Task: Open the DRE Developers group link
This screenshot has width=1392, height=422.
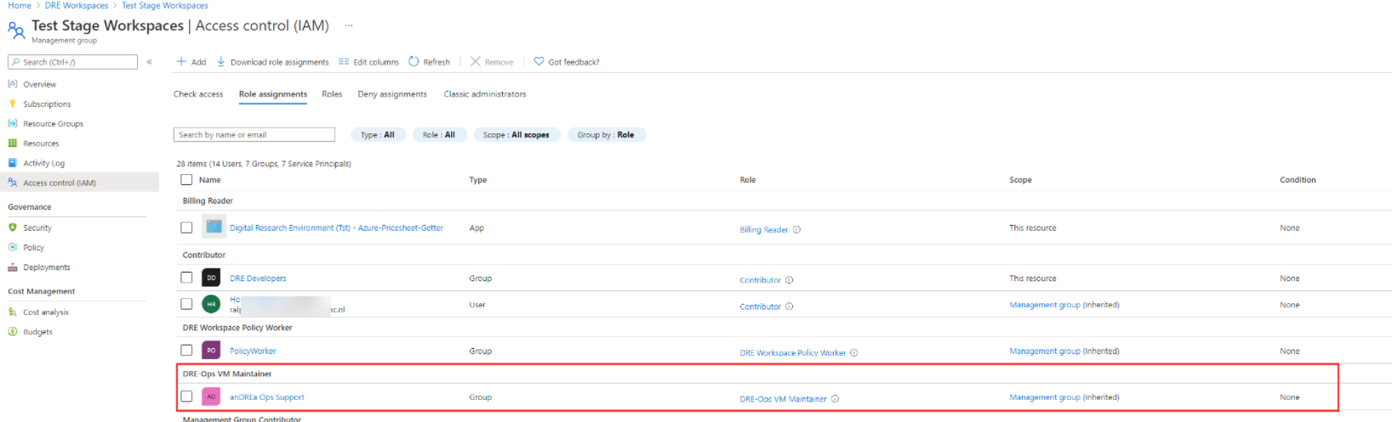Action: tap(258, 279)
